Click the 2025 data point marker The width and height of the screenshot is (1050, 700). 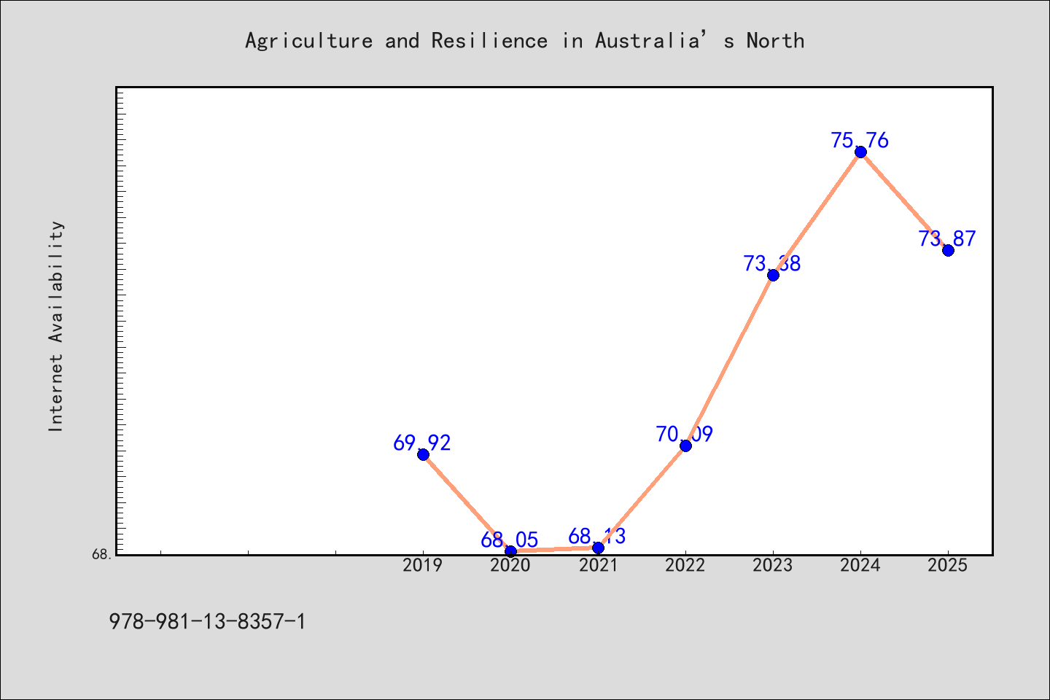[948, 250]
